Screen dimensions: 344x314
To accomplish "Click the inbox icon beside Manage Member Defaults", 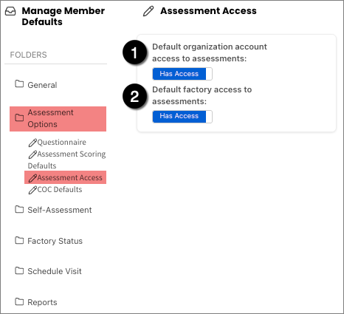I will 10,11.
